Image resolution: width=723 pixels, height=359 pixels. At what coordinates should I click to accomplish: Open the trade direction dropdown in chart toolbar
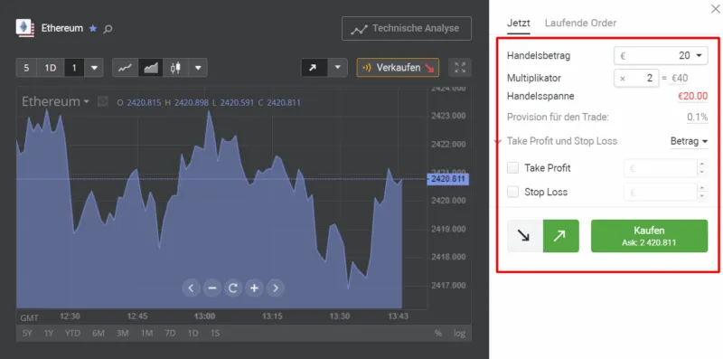coord(337,68)
